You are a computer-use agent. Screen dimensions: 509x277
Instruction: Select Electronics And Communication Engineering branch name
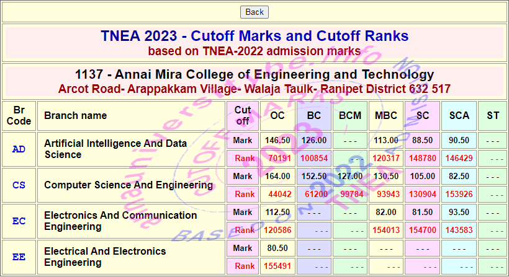point(120,221)
